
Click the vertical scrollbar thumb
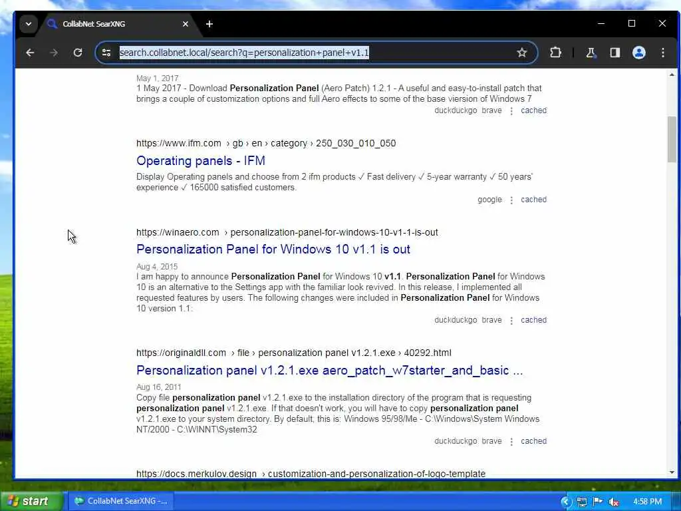tap(672, 140)
